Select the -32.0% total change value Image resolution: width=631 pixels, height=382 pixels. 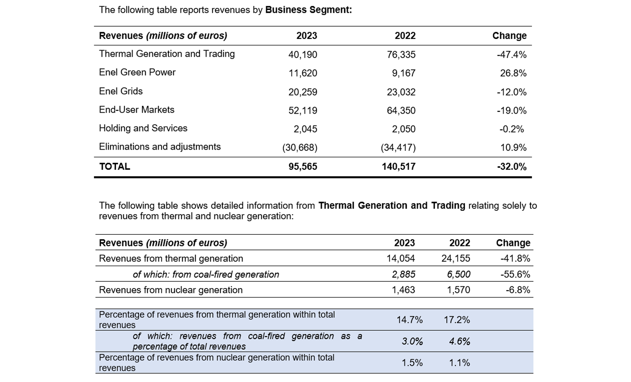(x=511, y=166)
